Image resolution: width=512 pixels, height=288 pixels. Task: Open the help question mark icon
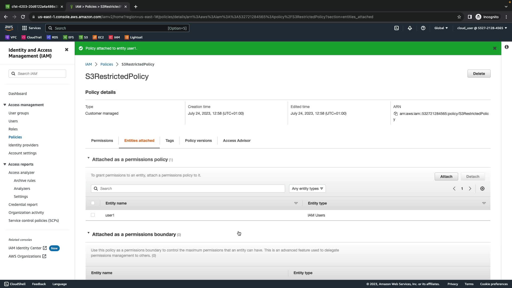tap(423, 28)
